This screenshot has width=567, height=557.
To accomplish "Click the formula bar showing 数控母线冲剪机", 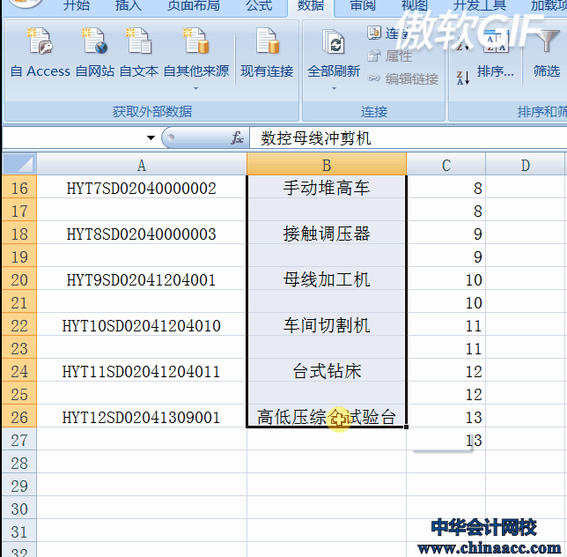I will point(408,137).
